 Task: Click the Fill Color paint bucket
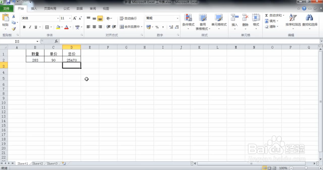(x=58, y=27)
